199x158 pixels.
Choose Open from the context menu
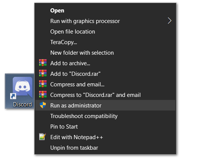[x=106, y=11]
